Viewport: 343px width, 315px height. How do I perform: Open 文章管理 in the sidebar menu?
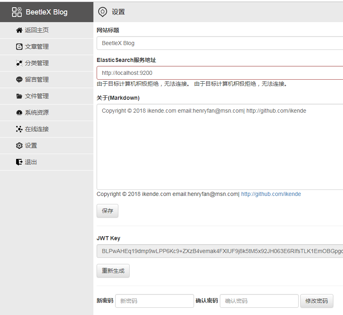[37, 47]
